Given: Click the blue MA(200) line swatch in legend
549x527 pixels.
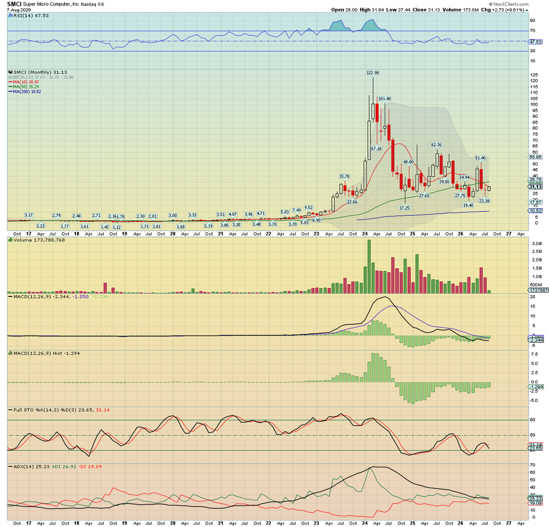Looking at the screenshot, I should point(10,91).
